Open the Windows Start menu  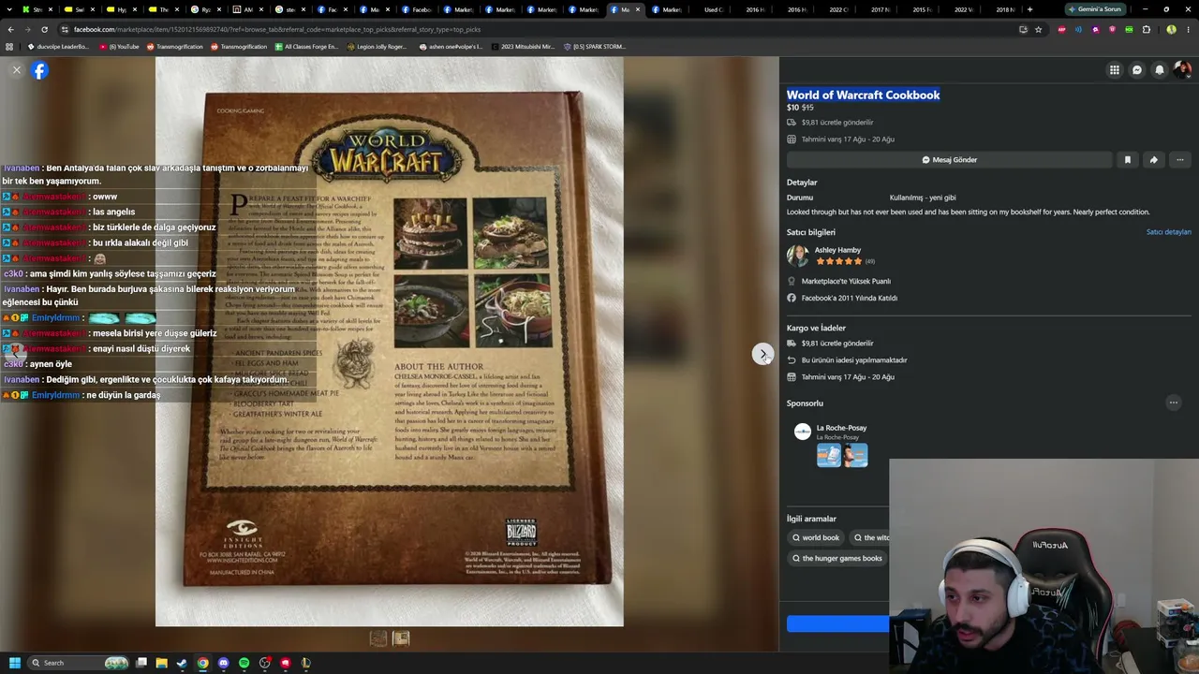pos(14,663)
